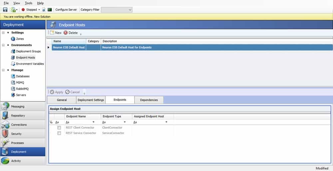
Task: Click the Activity globe icon
Action: [x=5, y=161]
